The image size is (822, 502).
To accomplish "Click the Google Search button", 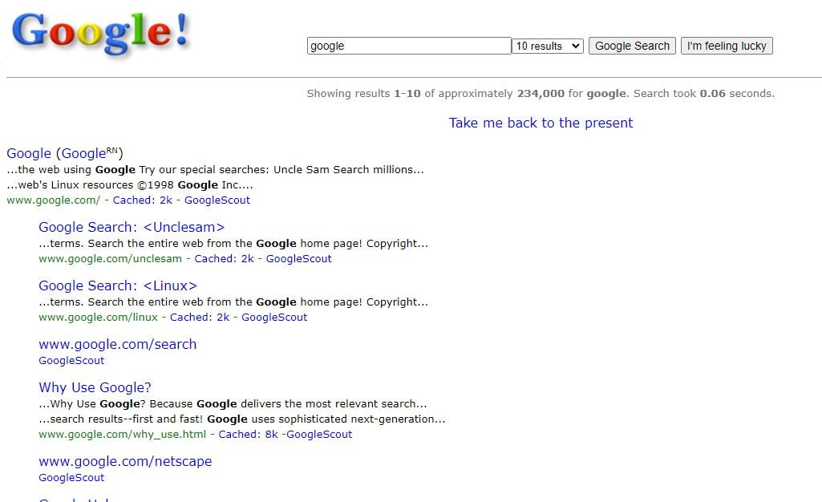I will tap(632, 47).
